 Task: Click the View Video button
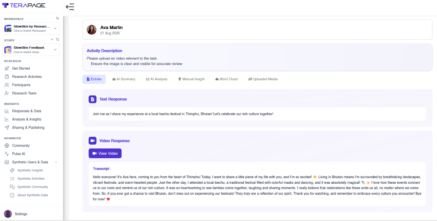coord(105,153)
